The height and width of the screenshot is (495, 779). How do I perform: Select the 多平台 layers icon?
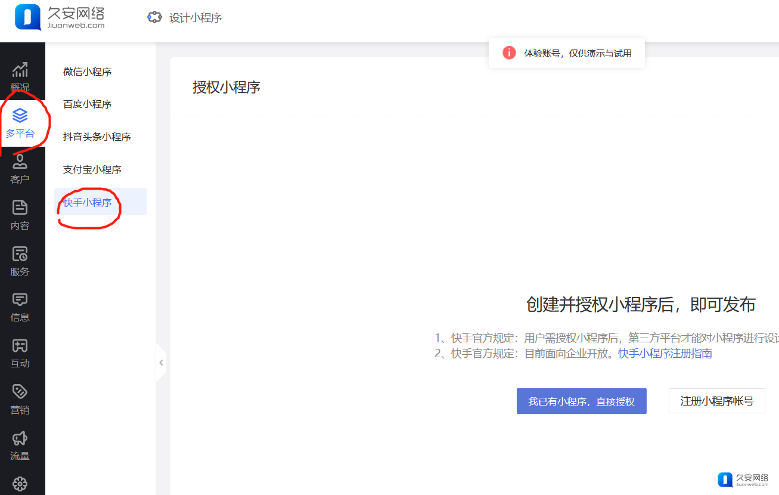(20, 115)
